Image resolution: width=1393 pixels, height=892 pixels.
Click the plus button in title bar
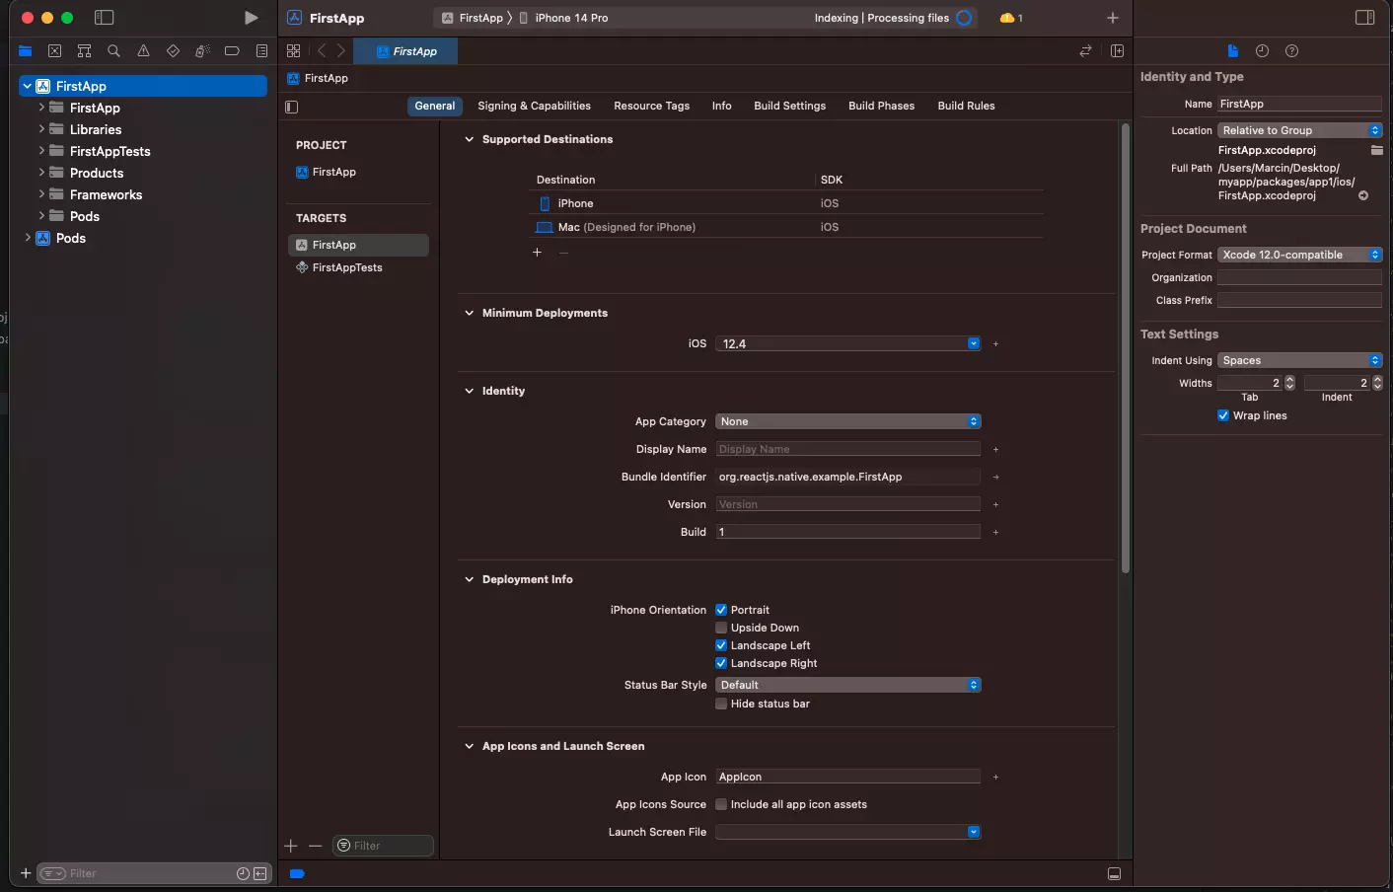pyautogui.click(x=1113, y=18)
